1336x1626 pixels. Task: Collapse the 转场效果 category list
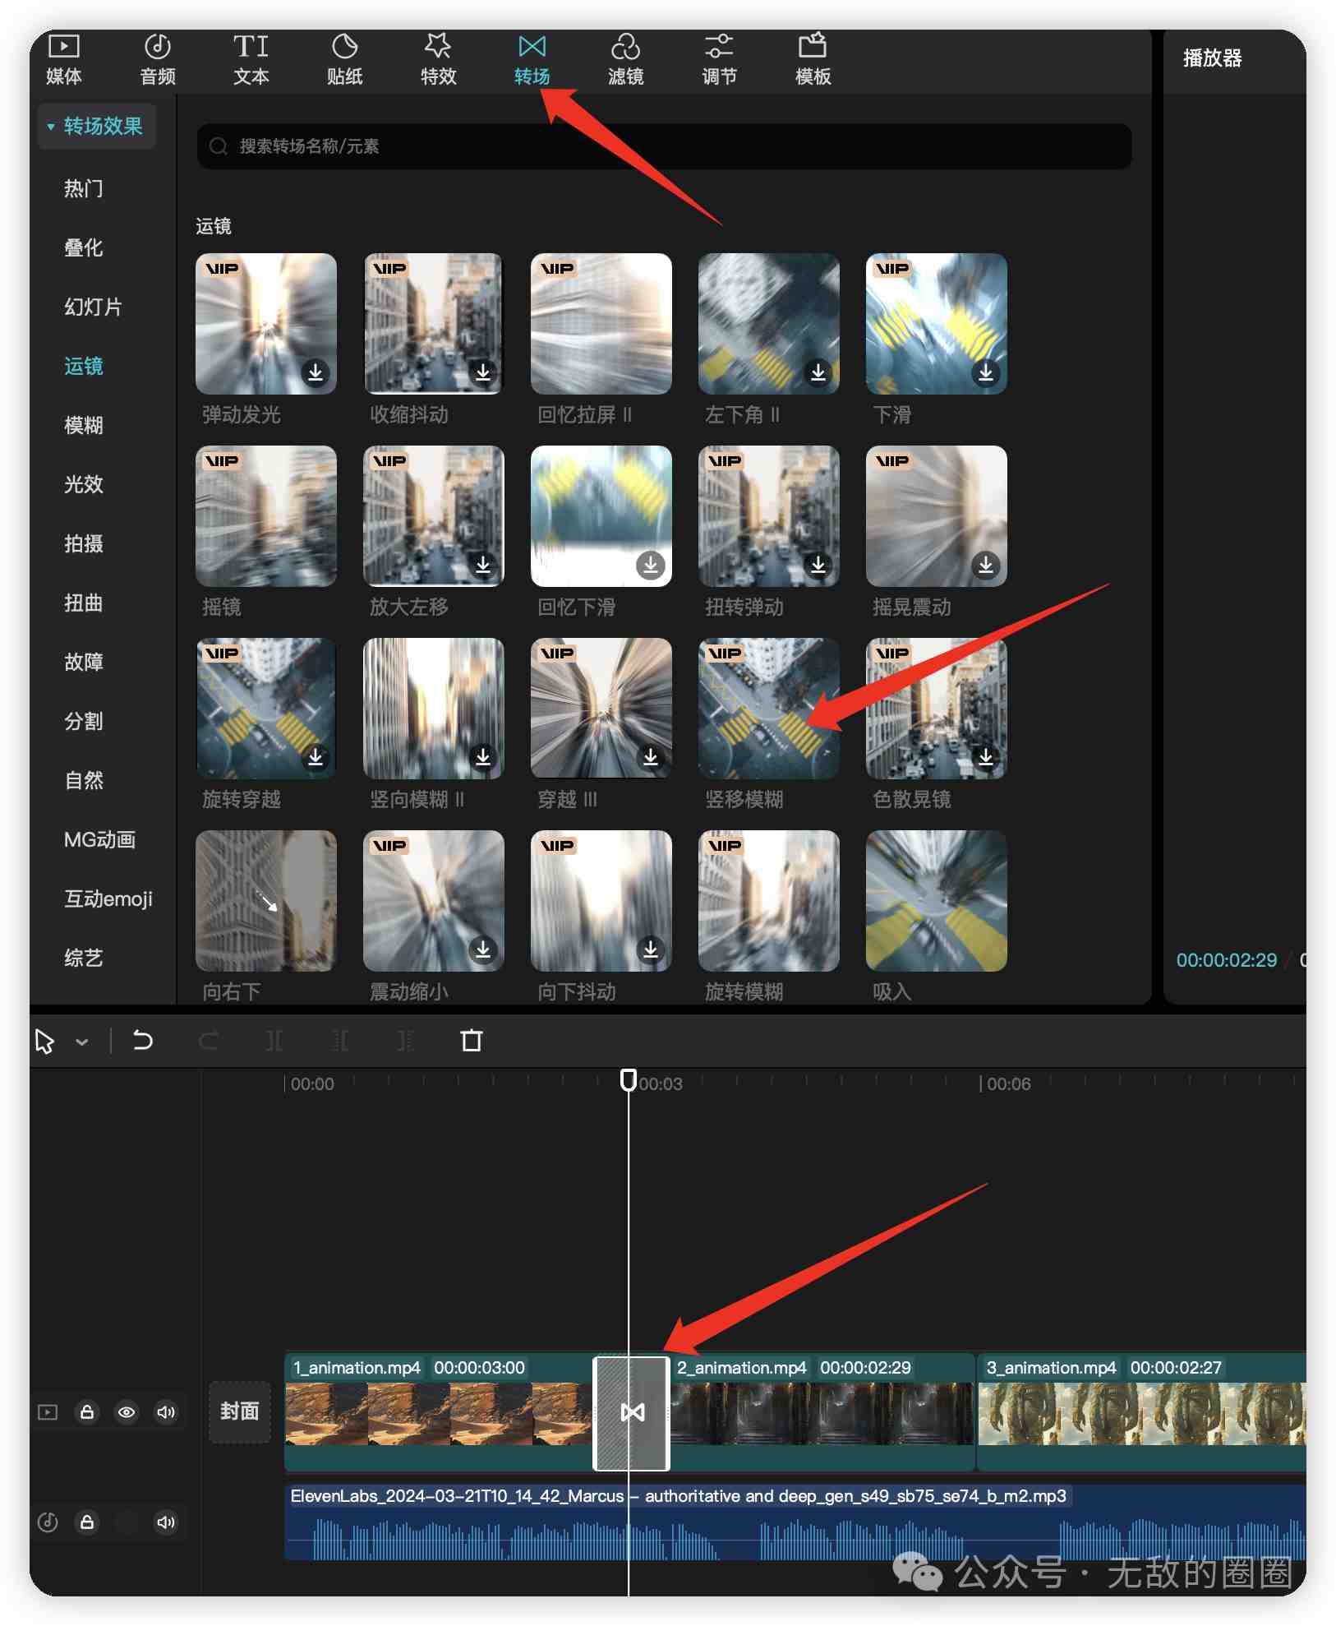point(51,127)
